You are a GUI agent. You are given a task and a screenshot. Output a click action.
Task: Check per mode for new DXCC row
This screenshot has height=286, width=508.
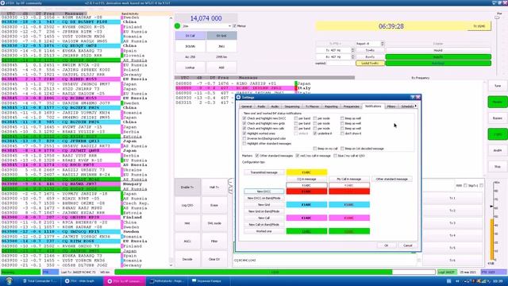click(x=315, y=118)
